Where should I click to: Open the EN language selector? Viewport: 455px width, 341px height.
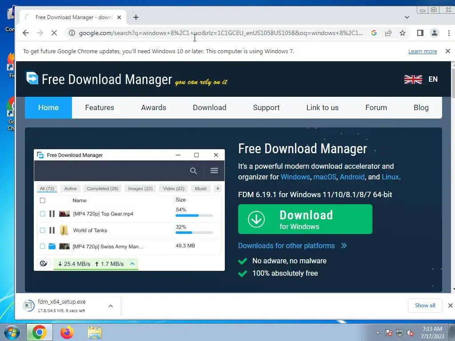pos(433,79)
